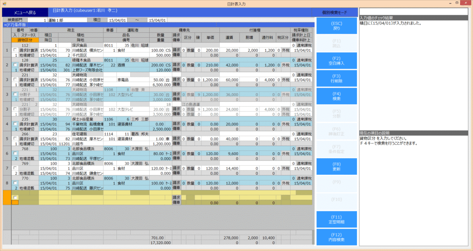Click the end date field after the tilde
The width and height of the screenshot is (473, 251).
point(158,20)
